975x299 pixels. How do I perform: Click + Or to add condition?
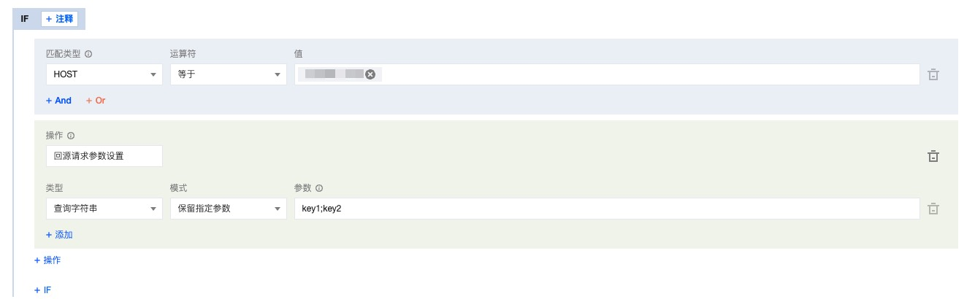tap(96, 101)
